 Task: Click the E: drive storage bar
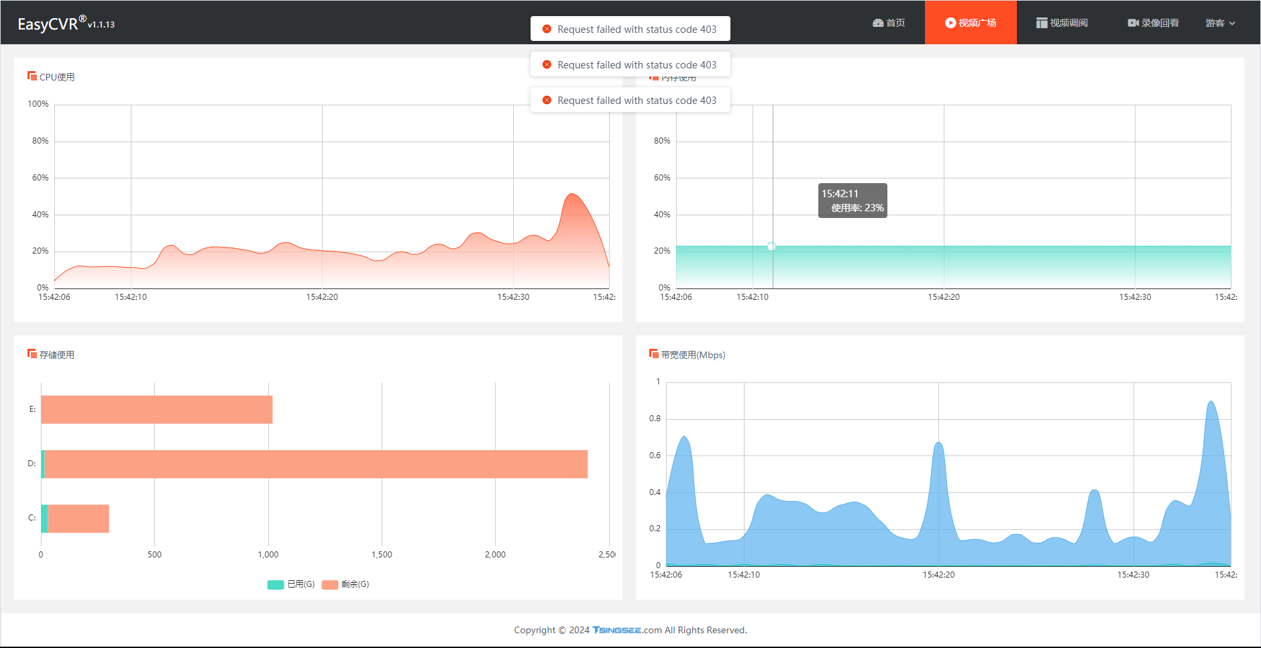(x=157, y=409)
